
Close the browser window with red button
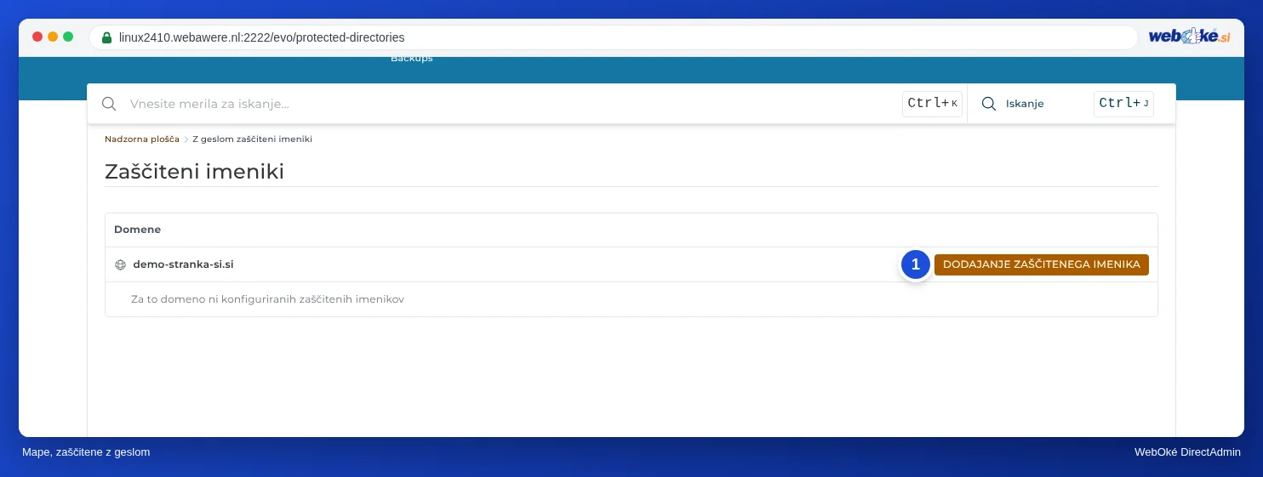point(37,37)
